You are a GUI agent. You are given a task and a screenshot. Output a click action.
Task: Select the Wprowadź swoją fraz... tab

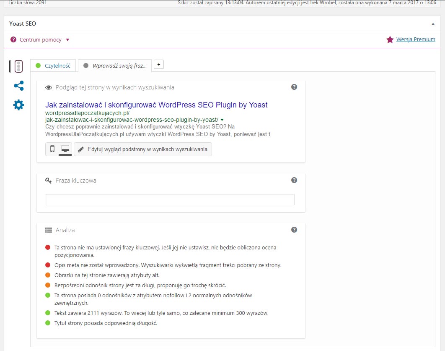(x=115, y=65)
